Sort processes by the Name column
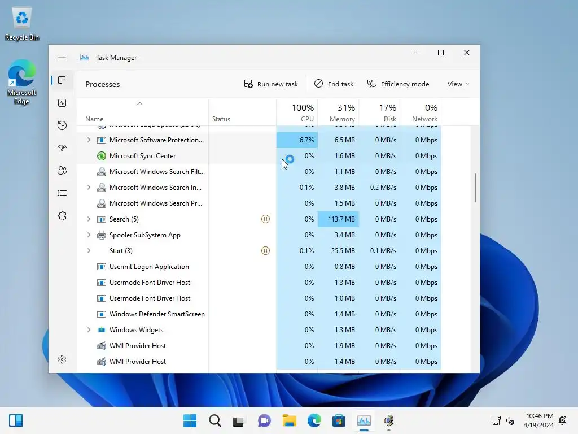 tap(142, 112)
